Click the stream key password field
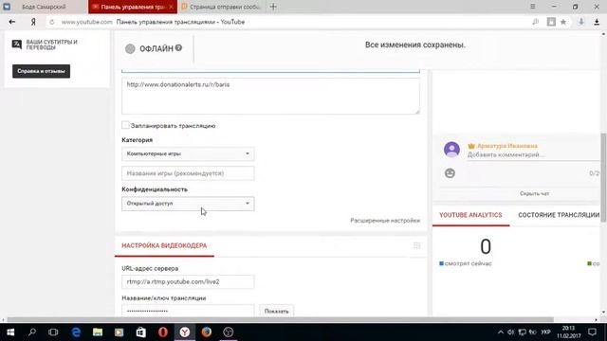Viewport: 607px width, 341px height. click(188, 311)
